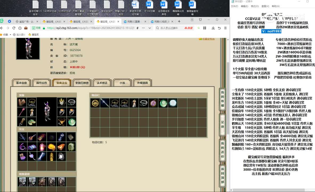Screen dimensions: 315x192
Task: Open the 外观道具 tab
Action: (142, 83)
